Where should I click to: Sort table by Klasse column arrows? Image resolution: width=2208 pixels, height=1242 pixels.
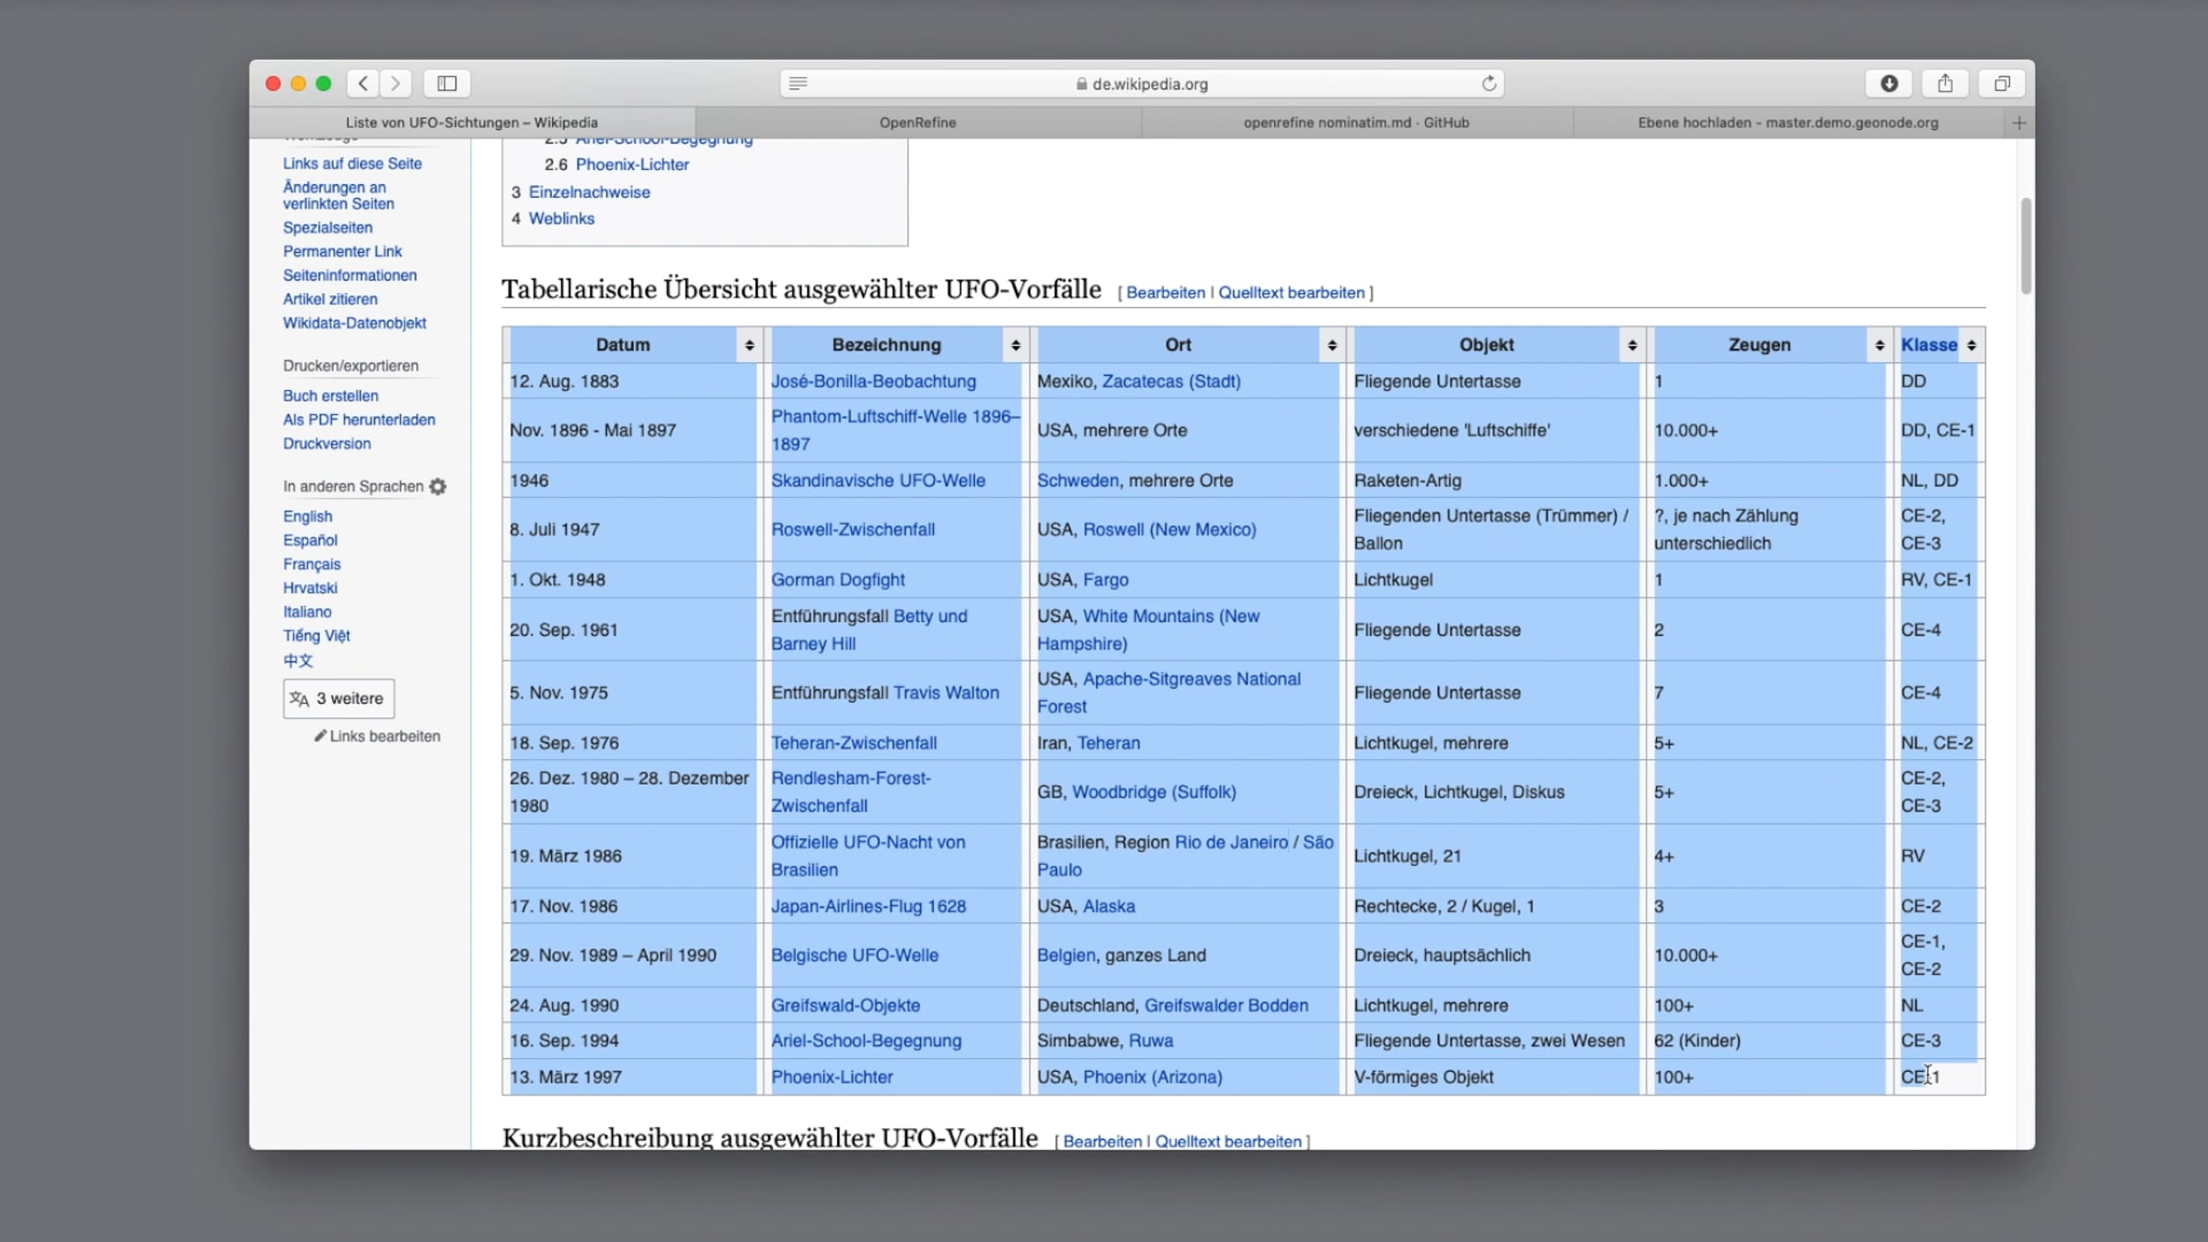pos(1972,345)
